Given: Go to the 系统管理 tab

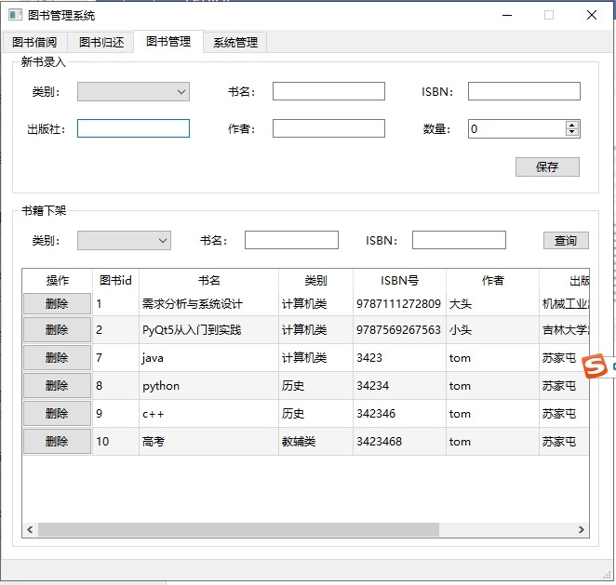Looking at the screenshot, I should 234,43.
